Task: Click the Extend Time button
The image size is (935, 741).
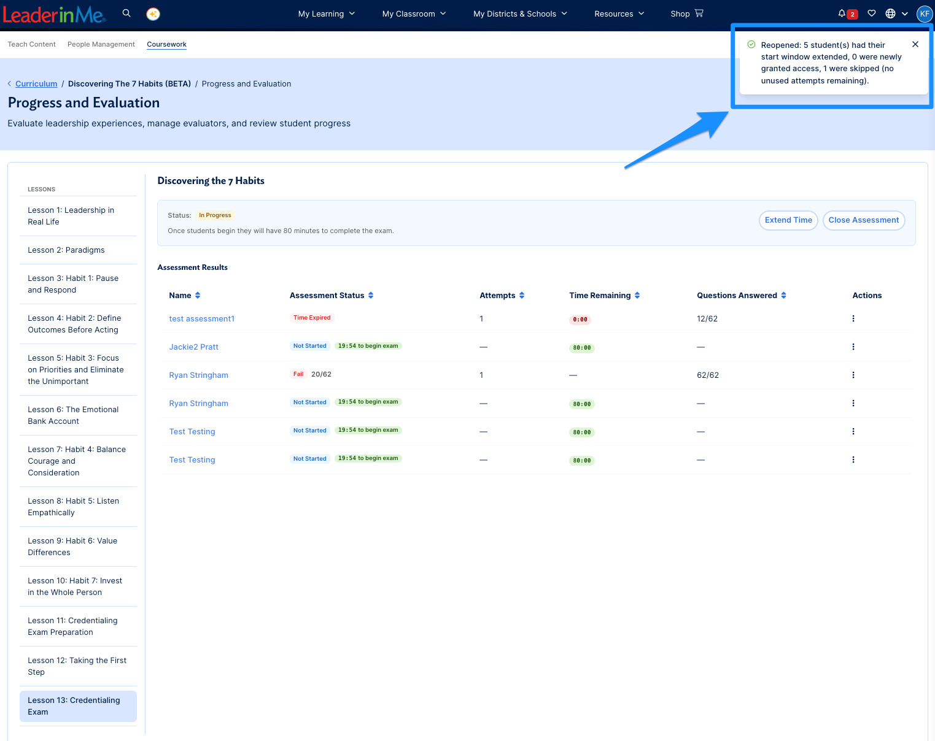Action: pyautogui.click(x=788, y=220)
